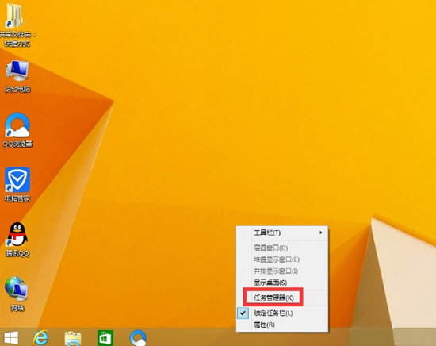Choose 工具栏(T) menu entry

click(x=282, y=233)
